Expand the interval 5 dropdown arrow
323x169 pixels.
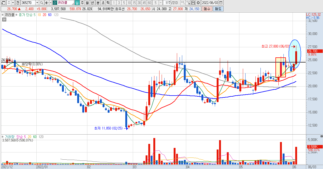click(x=160, y=3)
